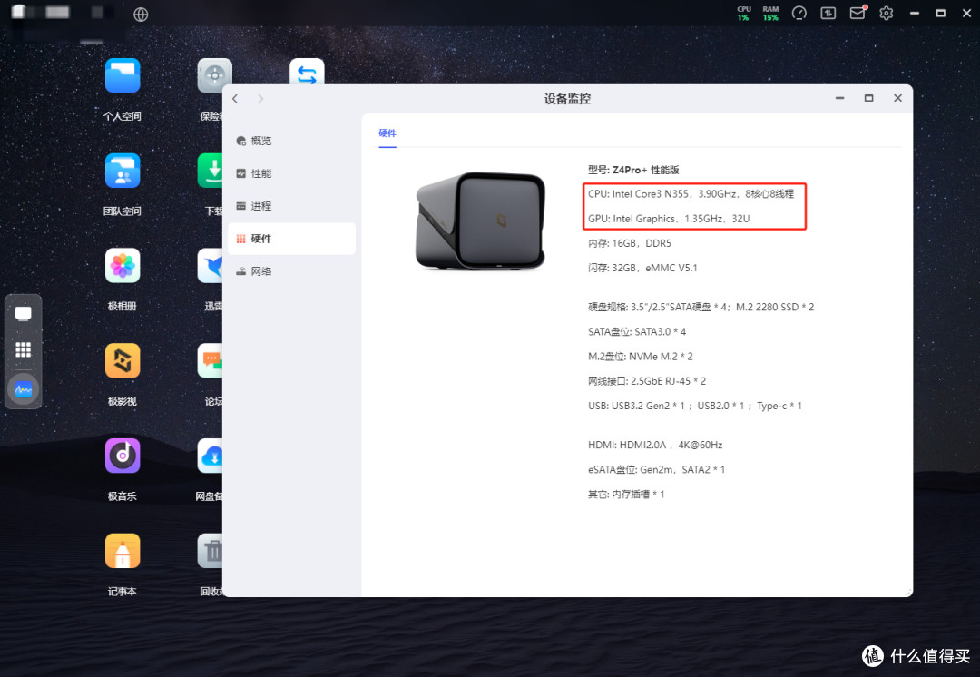
Task: Select 概览 in the monitor sidebar
Action: [x=291, y=141]
